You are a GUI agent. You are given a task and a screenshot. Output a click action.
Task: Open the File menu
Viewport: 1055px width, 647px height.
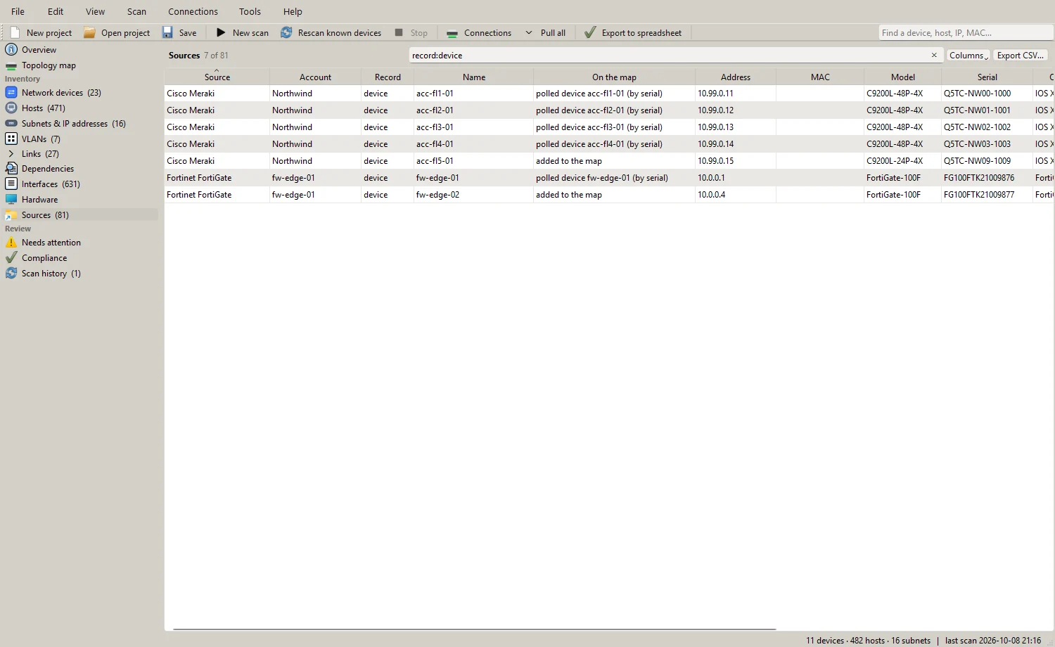[18, 11]
